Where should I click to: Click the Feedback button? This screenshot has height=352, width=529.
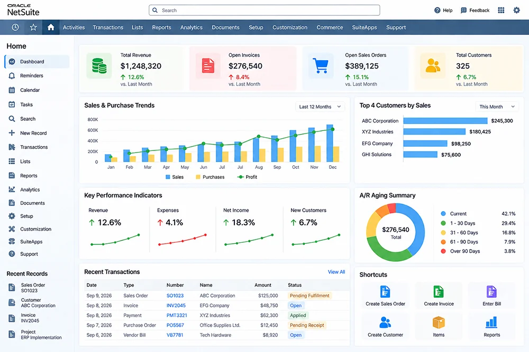point(475,11)
